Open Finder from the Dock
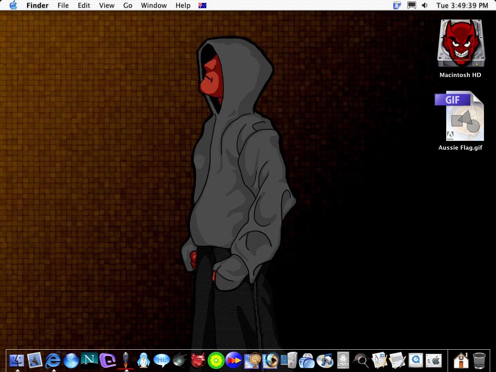Viewport: 496px width, 372px height. (17, 360)
